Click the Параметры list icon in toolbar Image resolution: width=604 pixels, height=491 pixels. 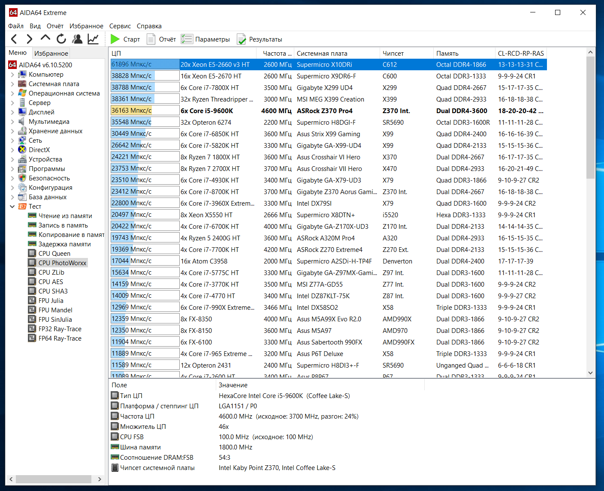(x=187, y=39)
